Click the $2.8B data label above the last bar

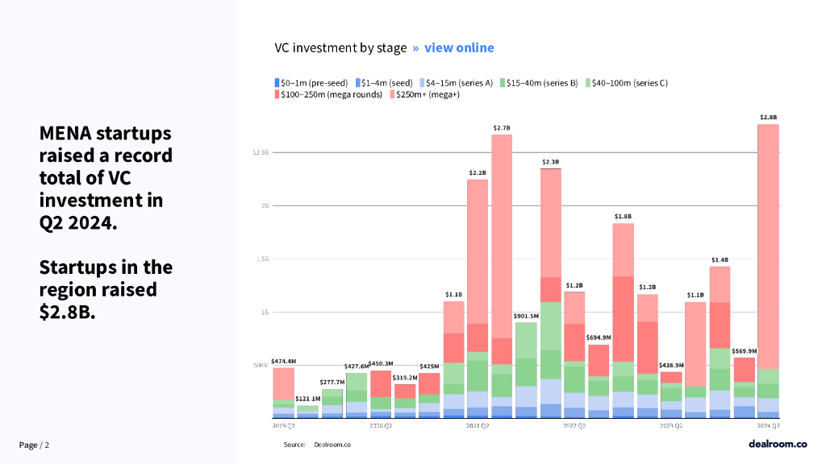[x=768, y=118]
